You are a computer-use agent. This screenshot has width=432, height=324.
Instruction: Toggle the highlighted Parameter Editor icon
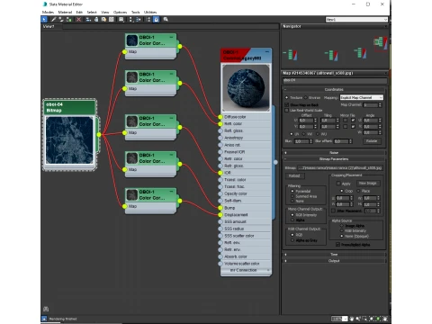(156, 20)
